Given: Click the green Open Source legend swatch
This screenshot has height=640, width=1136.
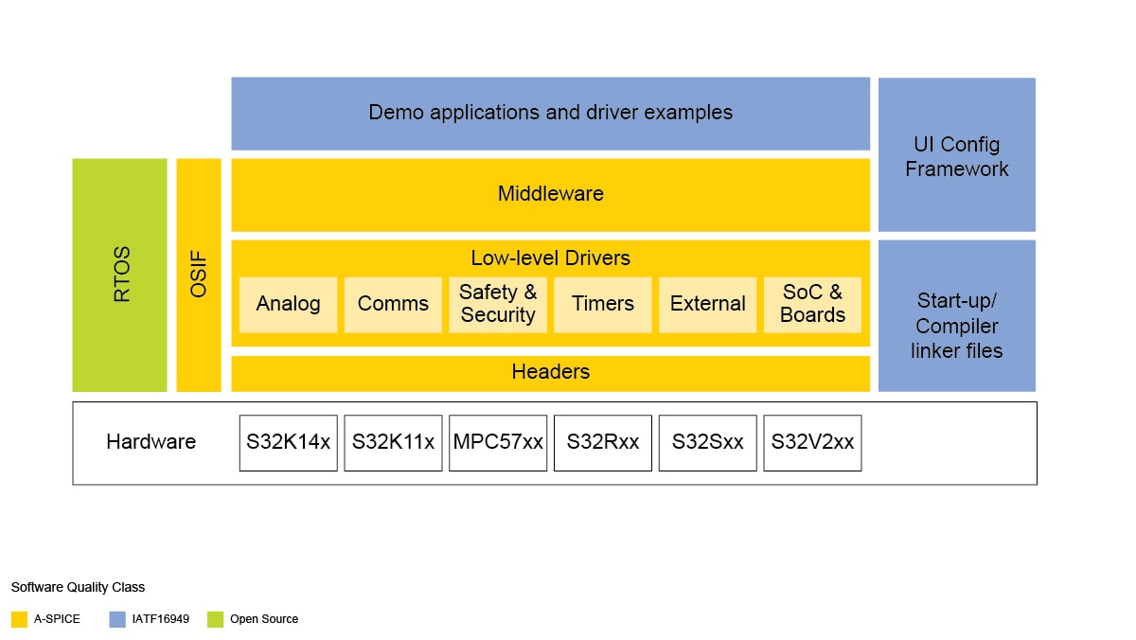Looking at the screenshot, I should pyautogui.click(x=216, y=619).
